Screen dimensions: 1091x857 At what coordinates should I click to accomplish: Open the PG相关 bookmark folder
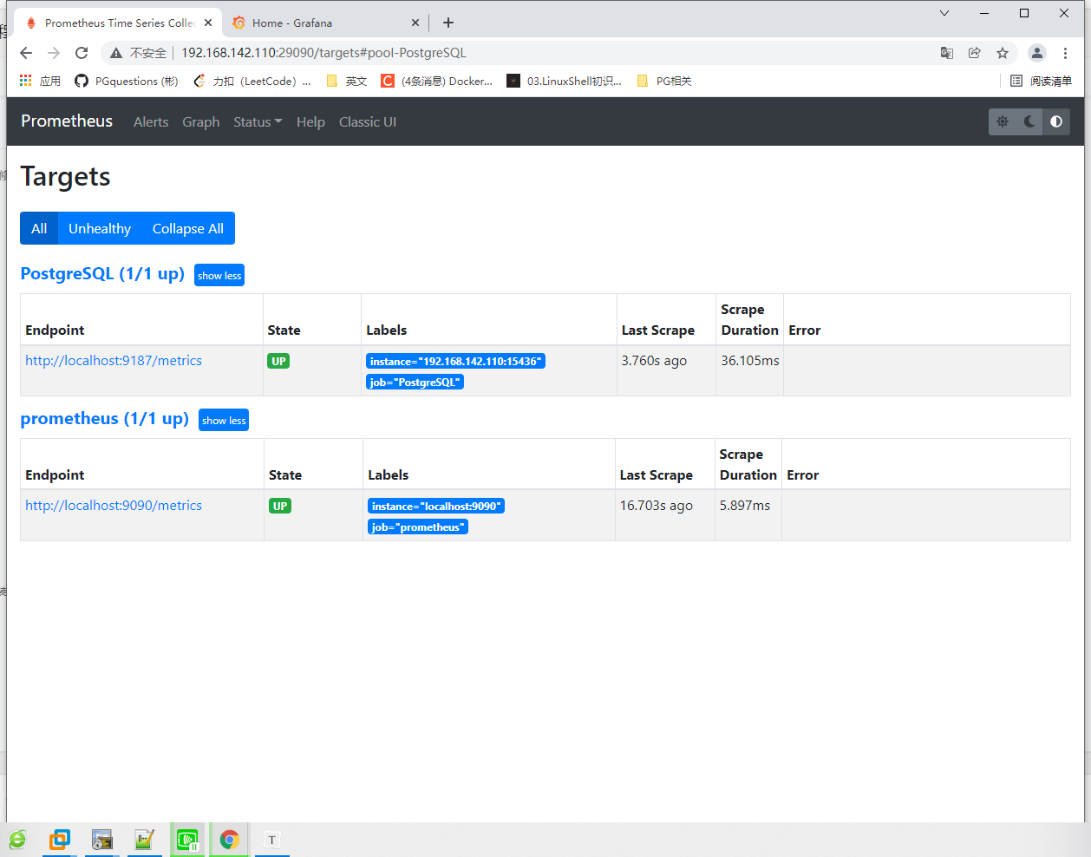pyautogui.click(x=664, y=81)
